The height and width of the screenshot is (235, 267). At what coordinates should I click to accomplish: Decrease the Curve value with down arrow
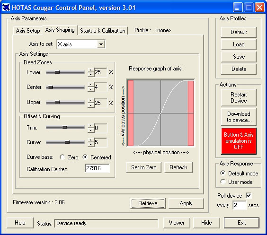tap(91, 145)
